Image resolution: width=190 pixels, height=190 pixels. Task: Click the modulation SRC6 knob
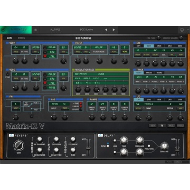pos(123,89)
